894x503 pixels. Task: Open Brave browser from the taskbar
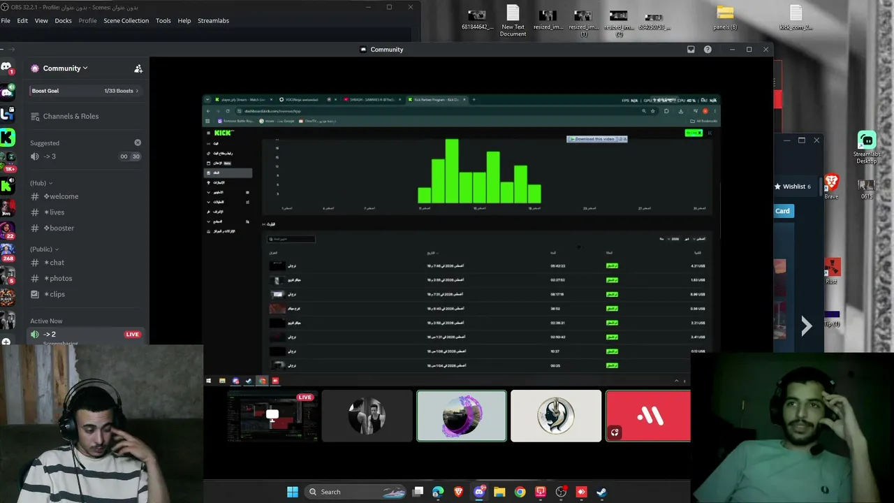click(458, 492)
